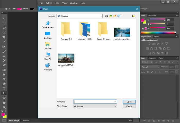Select the Quick Selection tool
The image size is (180, 123).
4,33
